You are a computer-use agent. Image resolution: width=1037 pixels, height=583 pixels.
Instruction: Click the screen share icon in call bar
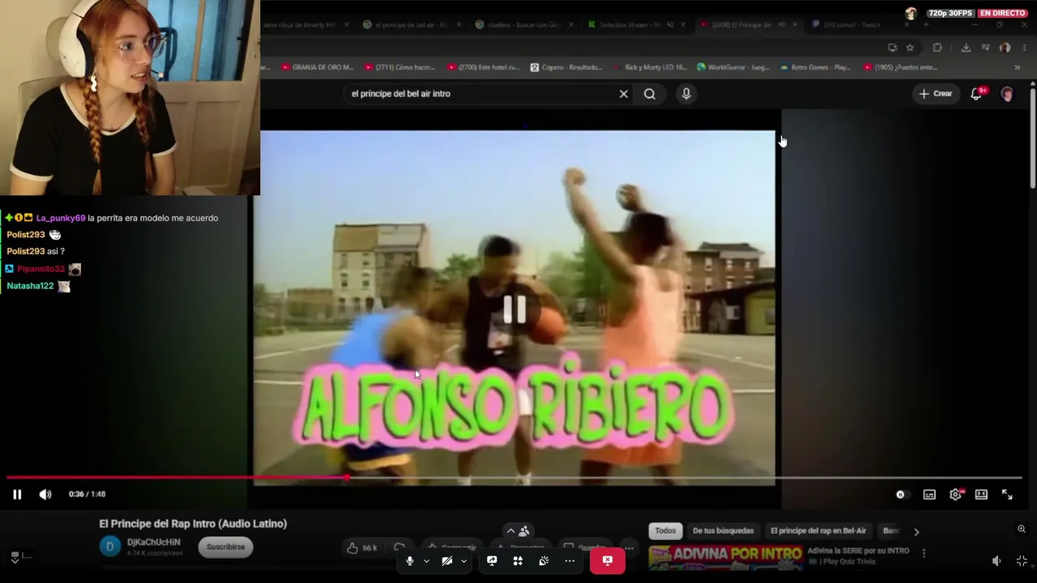coord(492,560)
